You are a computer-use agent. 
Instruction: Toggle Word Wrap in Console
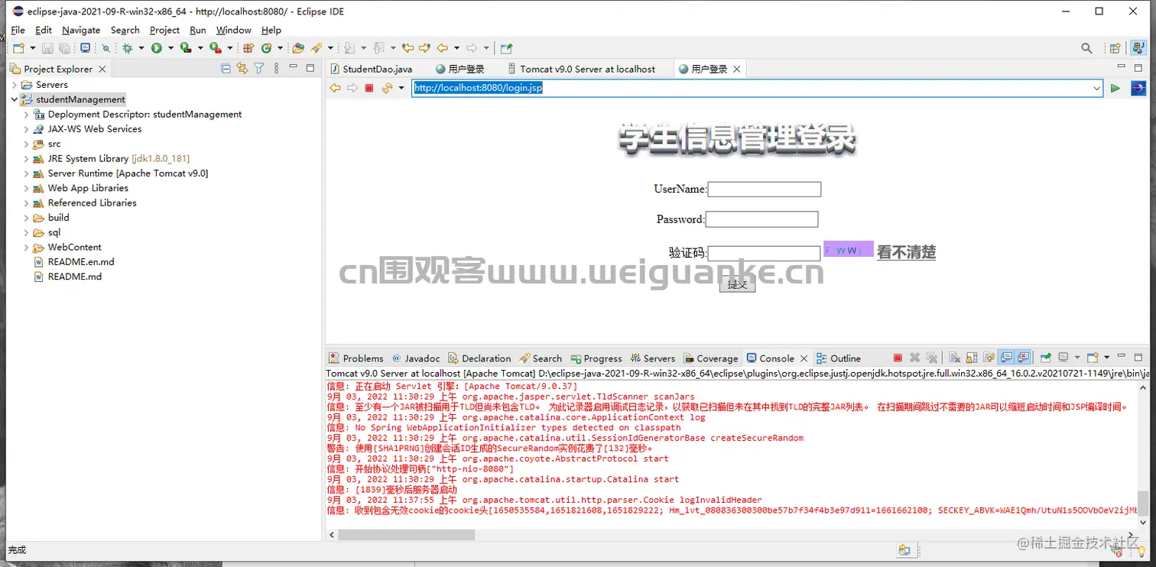989,358
